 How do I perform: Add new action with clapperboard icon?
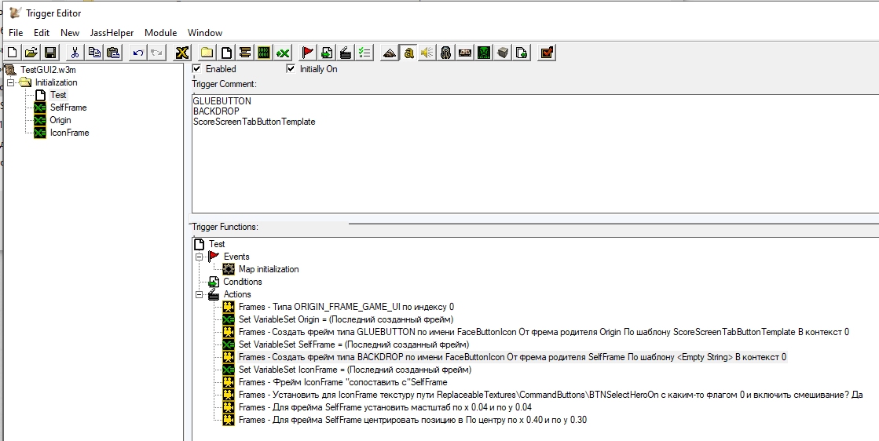346,53
